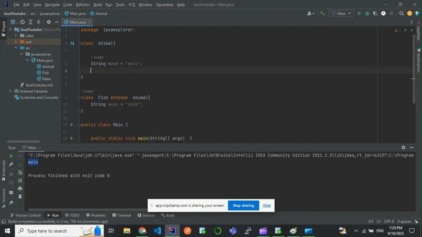Select Scratches and Consoles in project tree
Screen dimensions: 422x237
tap(36, 97)
